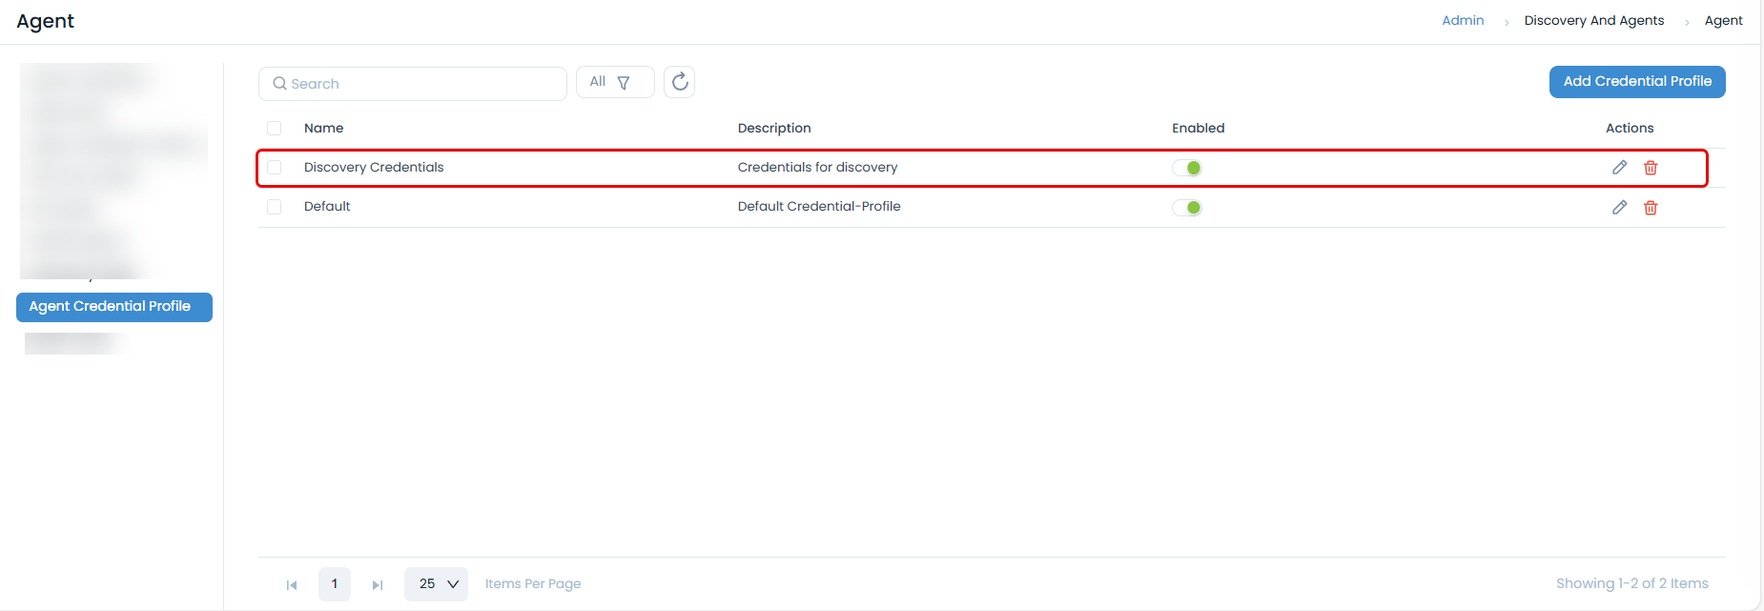
Task: Click 'Default Credential-Profile' description text
Action: tap(819, 206)
